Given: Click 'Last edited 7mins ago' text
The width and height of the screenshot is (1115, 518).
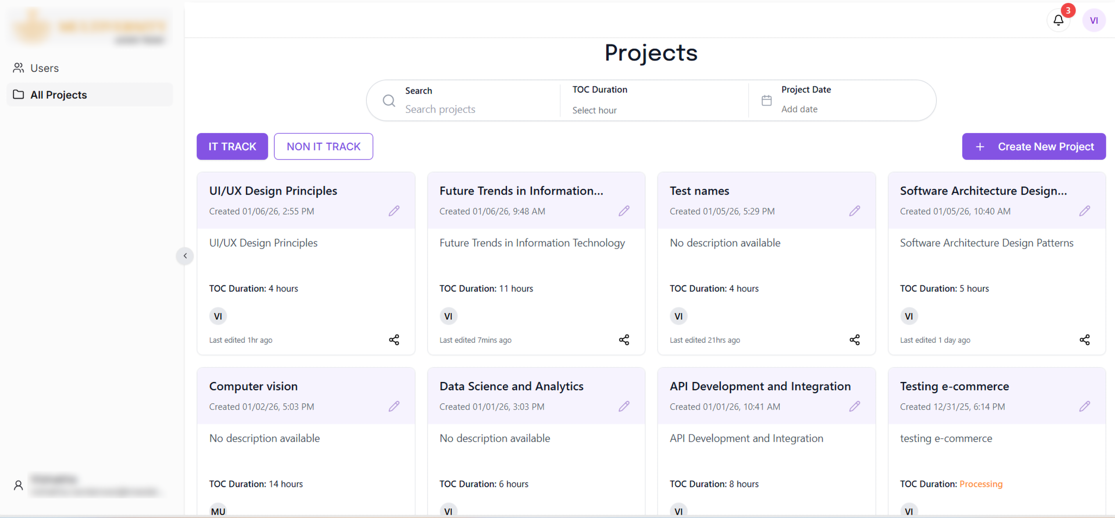Looking at the screenshot, I should (x=475, y=340).
